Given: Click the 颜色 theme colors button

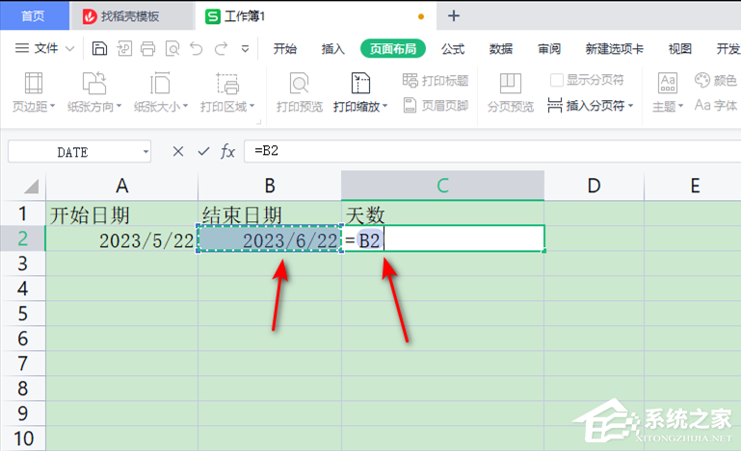Looking at the screenshot, I should tap(716, 80).
